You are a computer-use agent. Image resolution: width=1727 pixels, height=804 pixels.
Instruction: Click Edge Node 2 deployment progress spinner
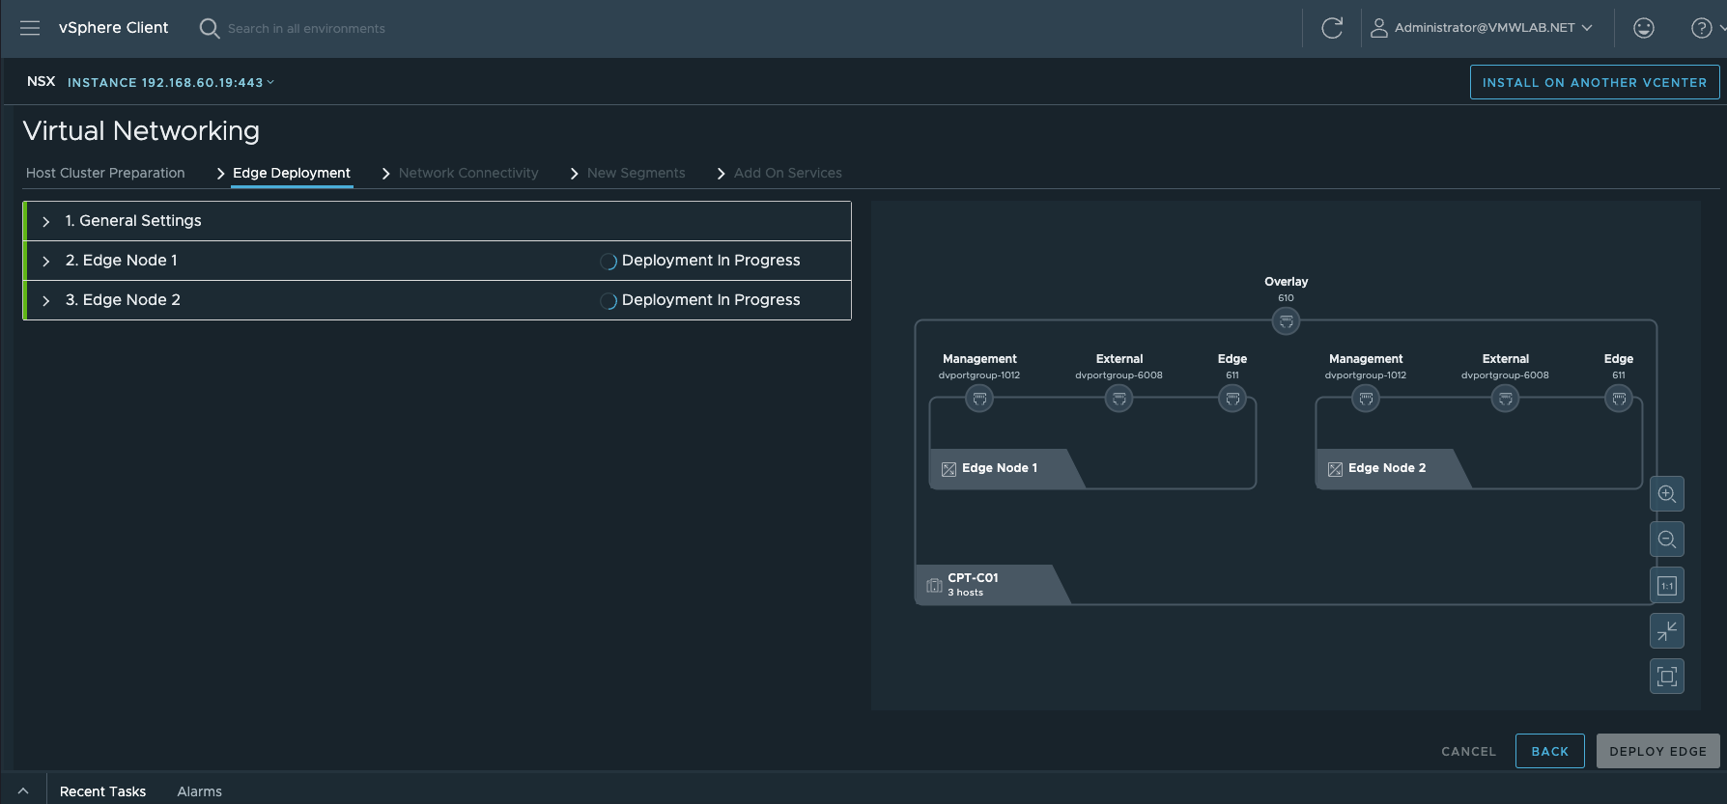click(609, 301)
